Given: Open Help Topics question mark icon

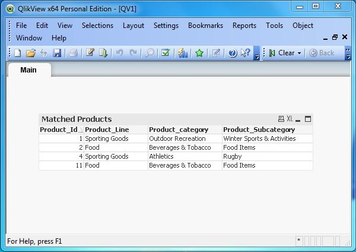Looking at the screenshot, I should point(233,53).
